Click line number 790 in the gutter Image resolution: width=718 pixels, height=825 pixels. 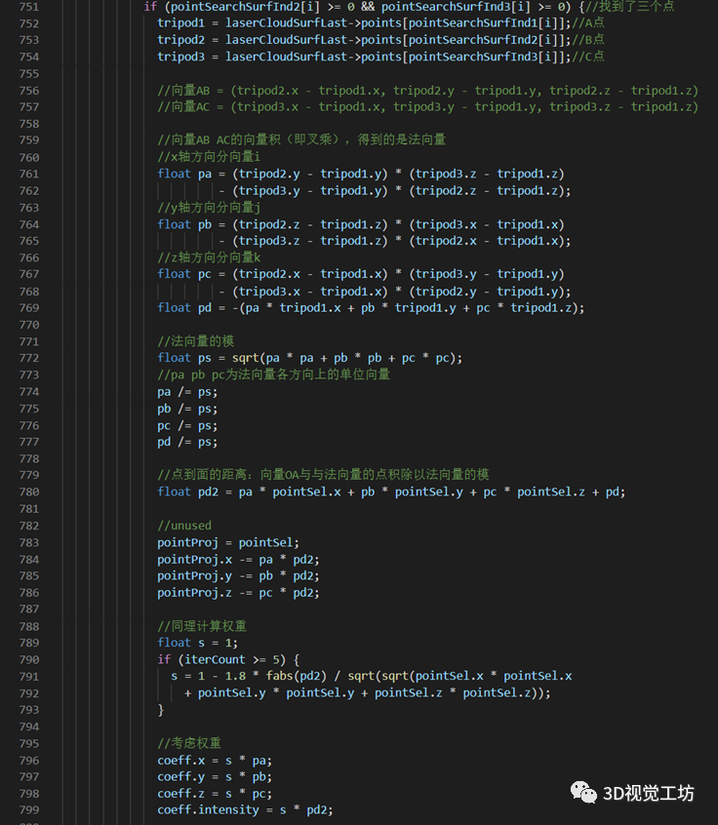click(x=29, y=659)
